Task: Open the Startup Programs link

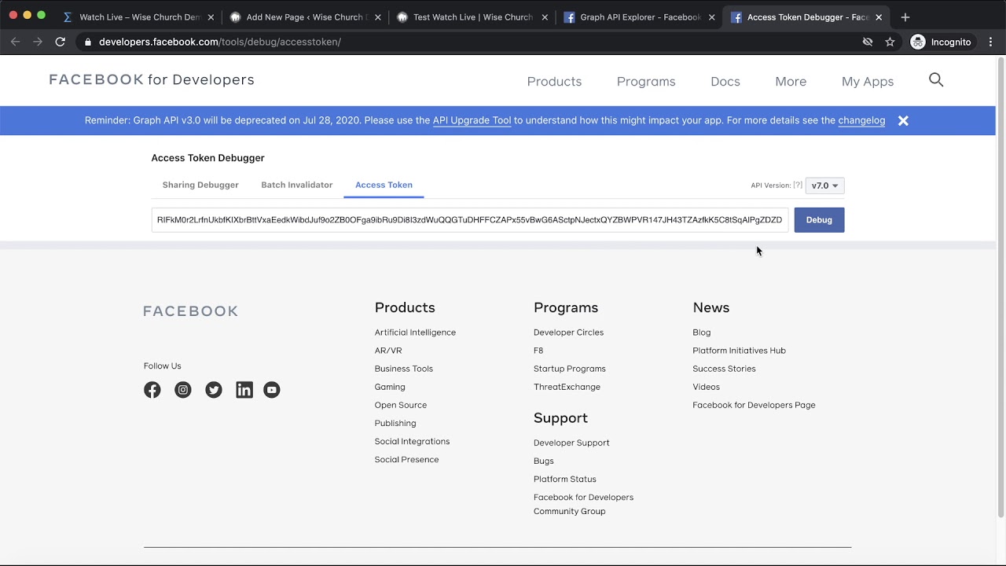Action: pos(569,369)
